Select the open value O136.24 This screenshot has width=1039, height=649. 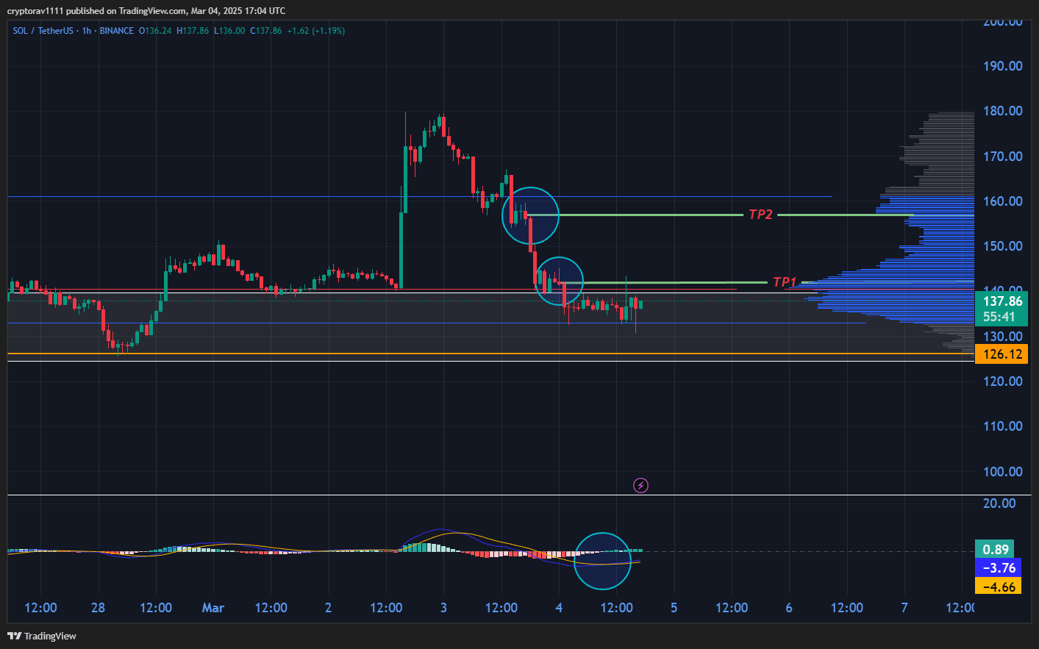point(155,31)
